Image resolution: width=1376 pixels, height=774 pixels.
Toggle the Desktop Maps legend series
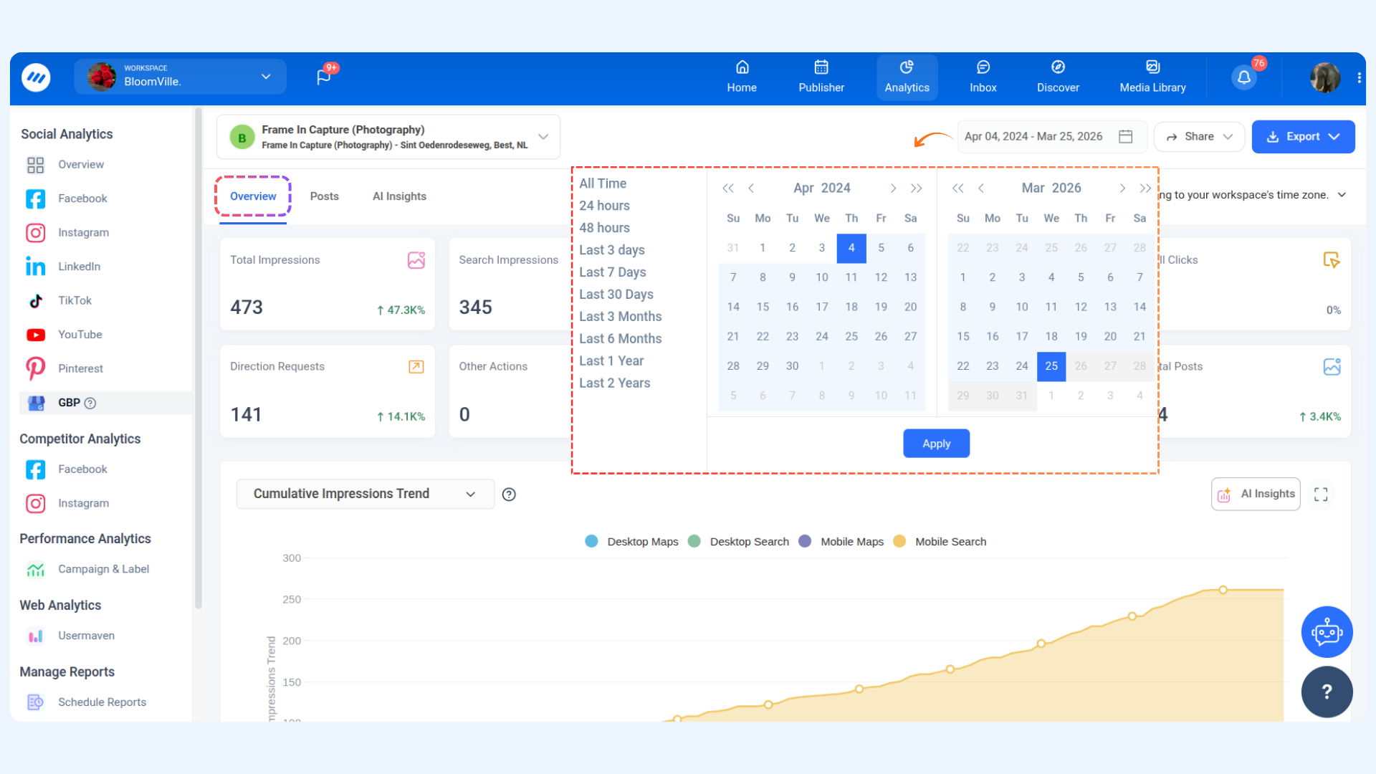tap(642, 542)
